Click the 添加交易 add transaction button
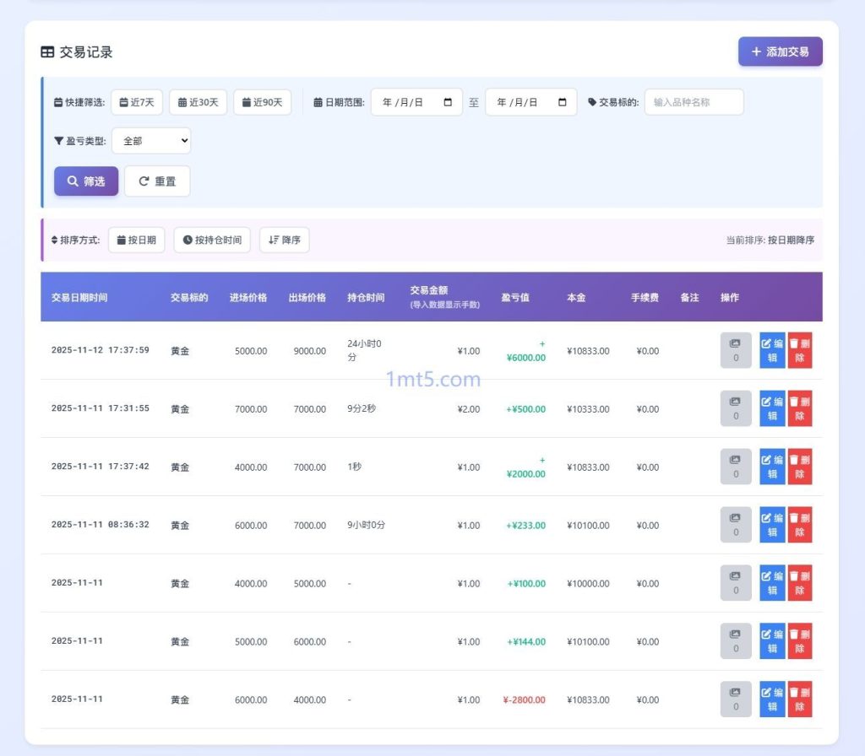 pos(780,51)
